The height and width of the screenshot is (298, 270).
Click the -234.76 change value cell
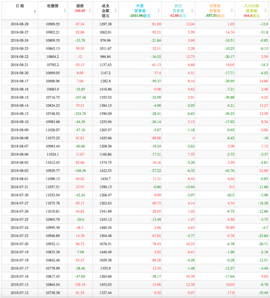point(80,114)
